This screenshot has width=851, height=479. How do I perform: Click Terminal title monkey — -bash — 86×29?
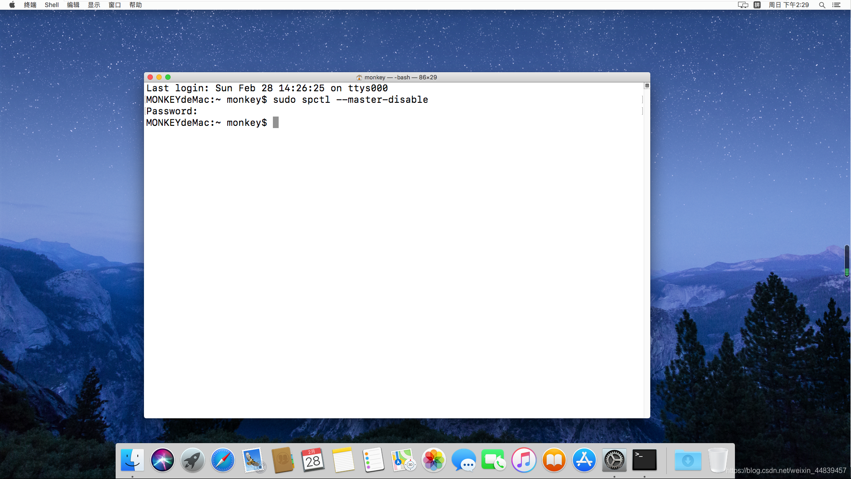(x=400, y=77)
